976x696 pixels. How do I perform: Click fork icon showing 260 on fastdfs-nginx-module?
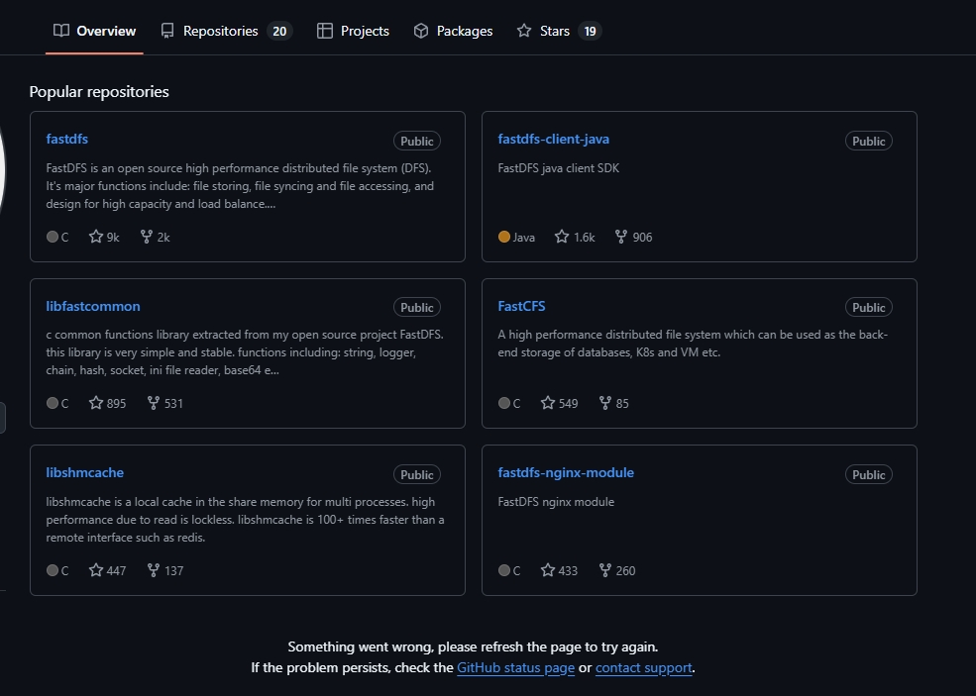605,570
